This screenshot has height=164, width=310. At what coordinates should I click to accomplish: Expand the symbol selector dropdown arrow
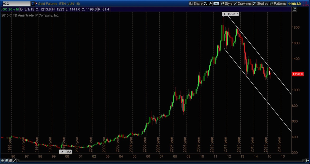click(33, 3)
